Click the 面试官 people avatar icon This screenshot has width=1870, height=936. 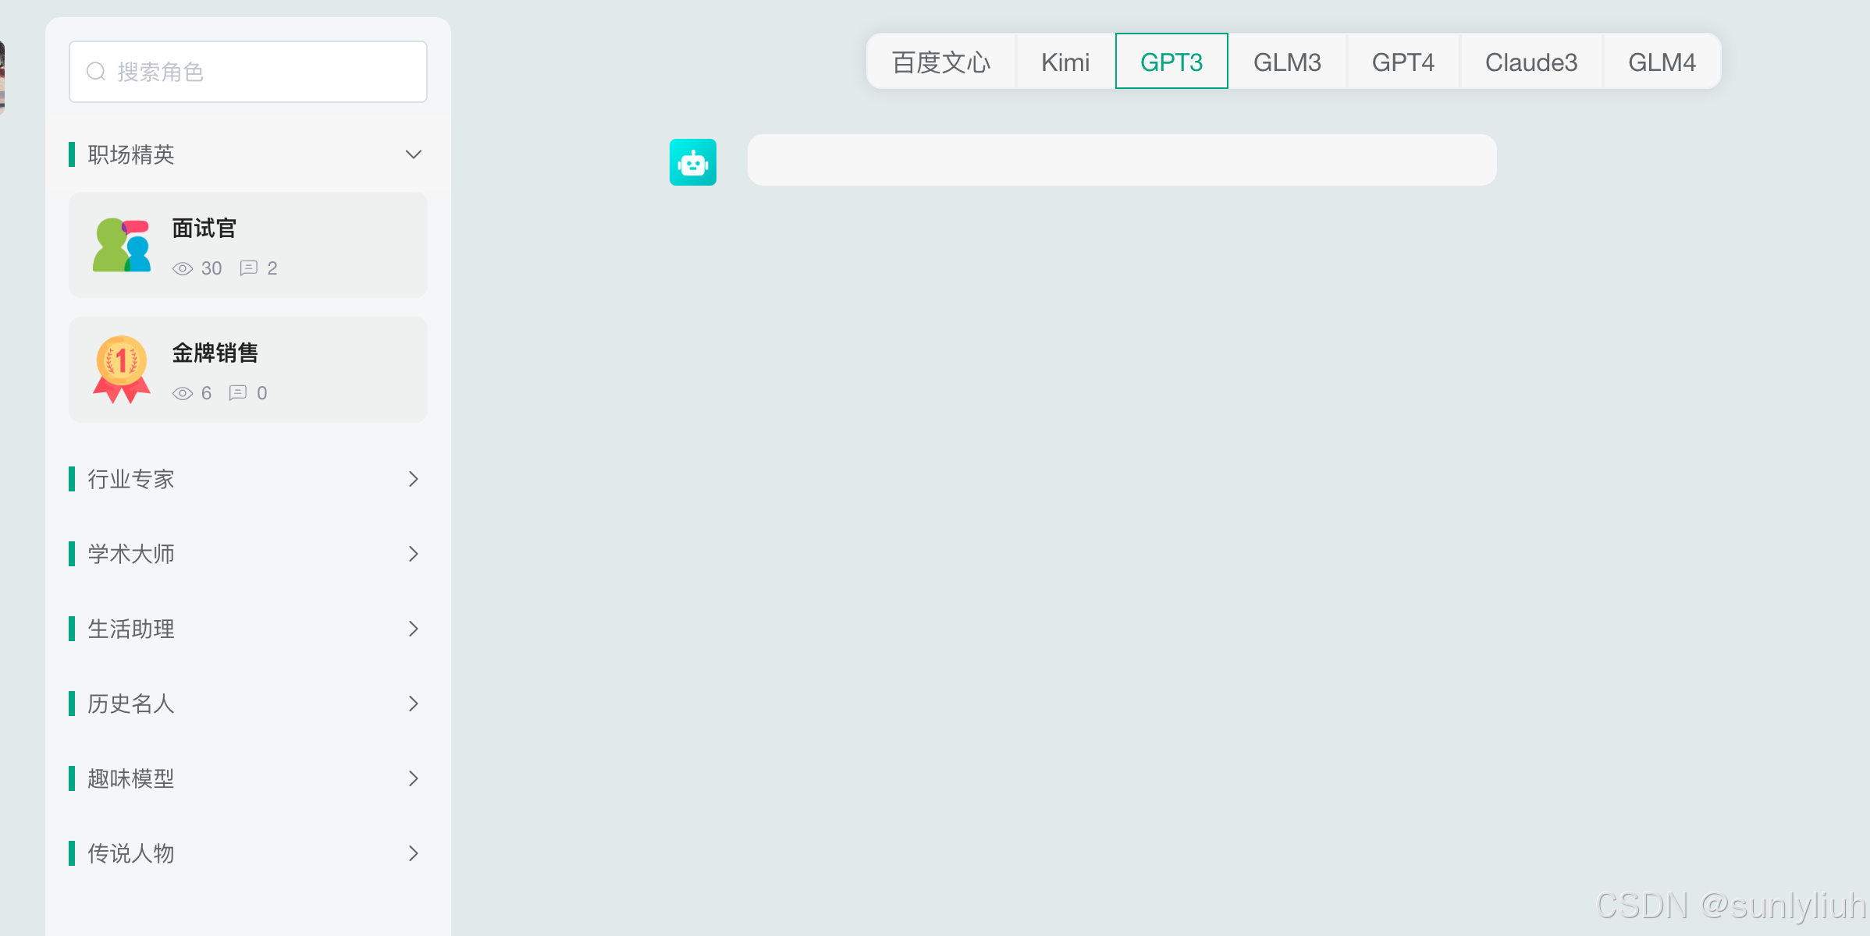tap(122, 245)
